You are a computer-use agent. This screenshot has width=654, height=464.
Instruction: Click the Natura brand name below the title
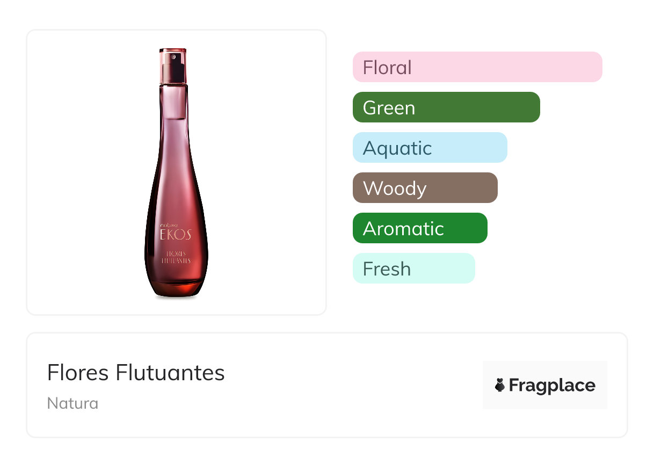[x=72, y=403]
